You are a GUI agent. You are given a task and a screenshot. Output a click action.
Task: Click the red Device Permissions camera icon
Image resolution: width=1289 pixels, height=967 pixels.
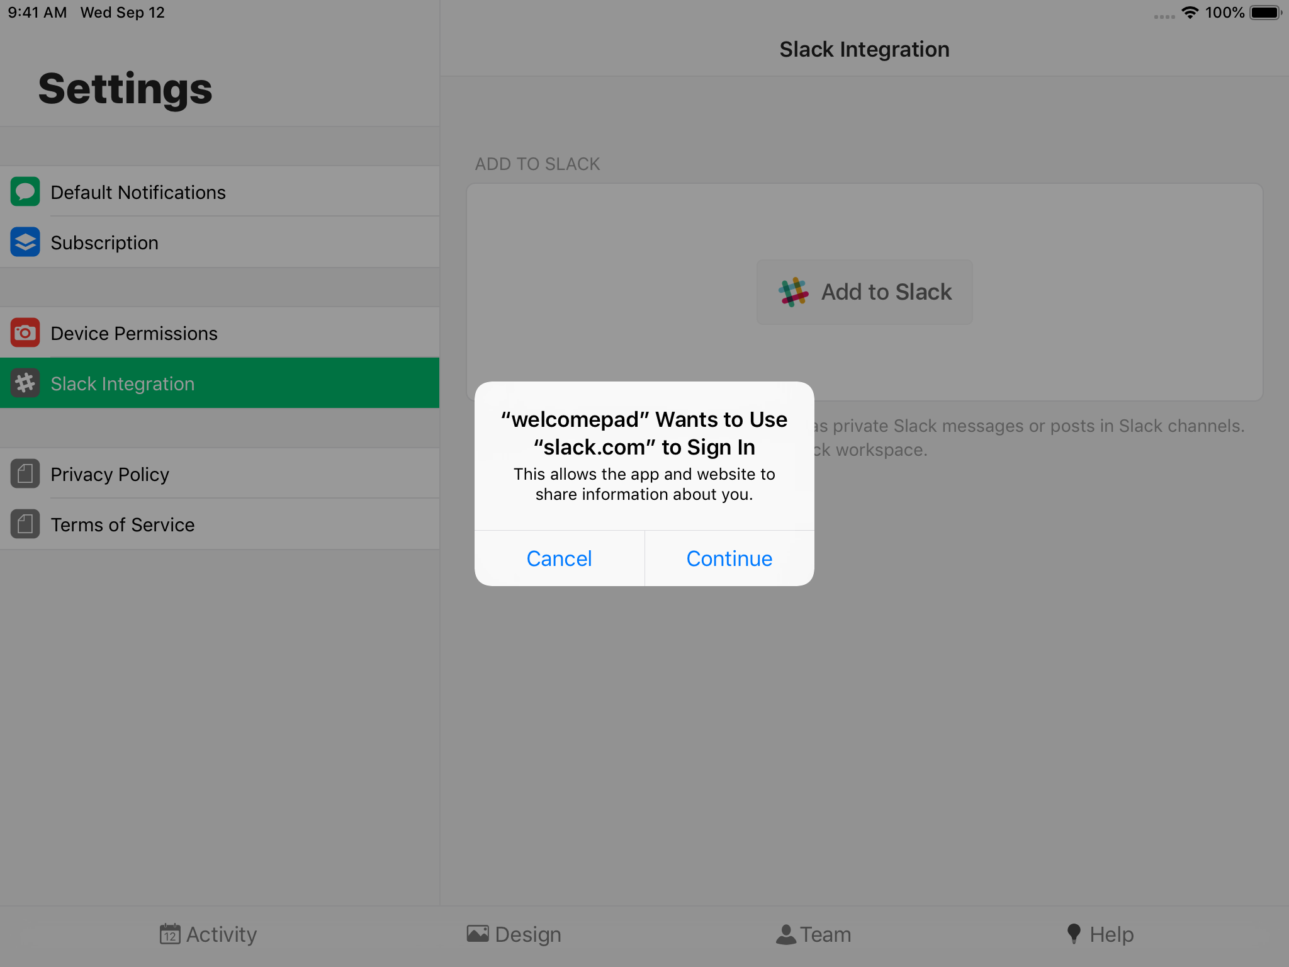pos(25,333)
